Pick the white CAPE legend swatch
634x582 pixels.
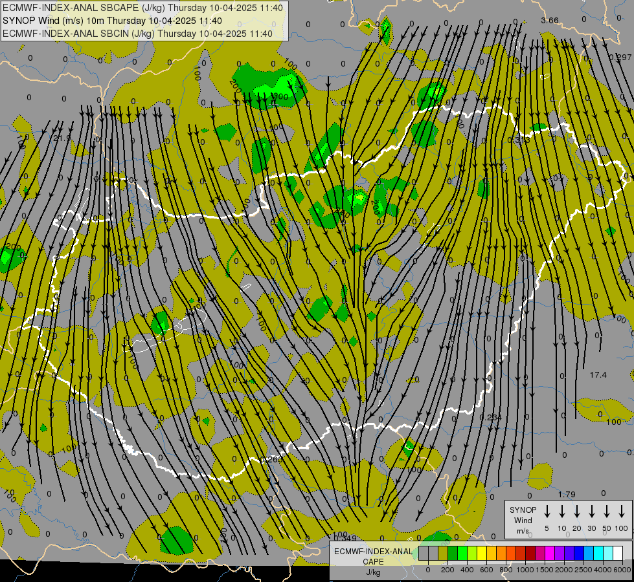coord(618,553)
